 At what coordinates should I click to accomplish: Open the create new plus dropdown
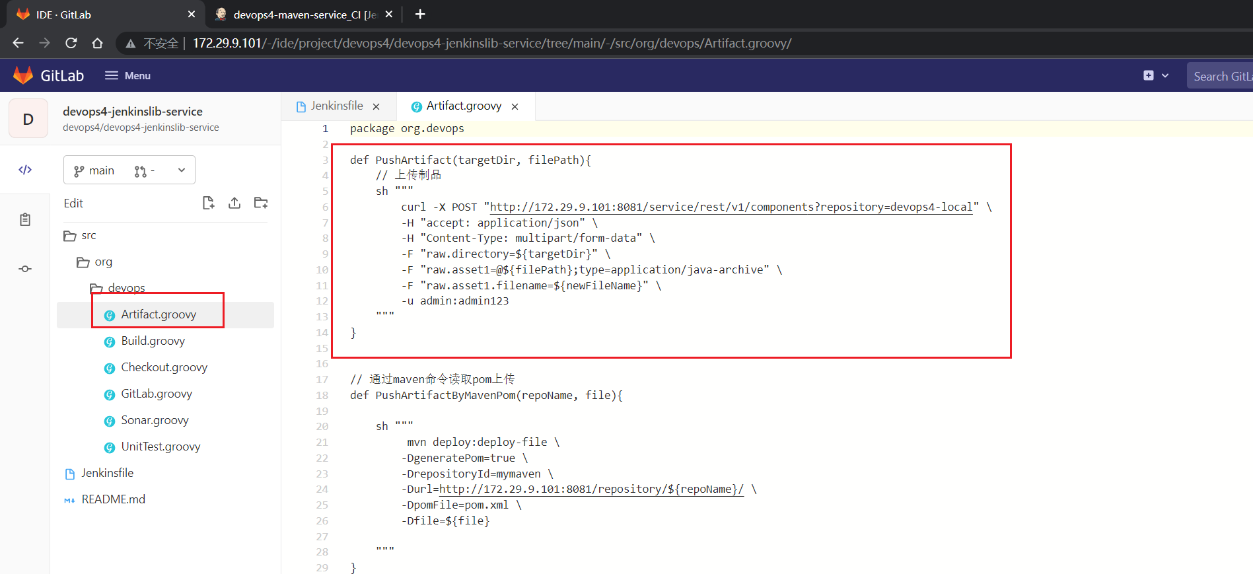(1156, 76)
